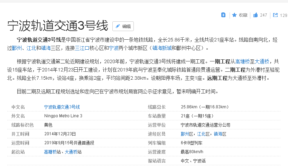Click the 运营时间 field label
This screenshot has width=288, height=168.
click(x=20, y=143)
